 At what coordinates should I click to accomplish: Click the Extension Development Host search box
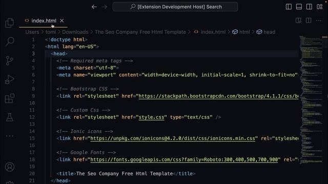coord(175,7)
